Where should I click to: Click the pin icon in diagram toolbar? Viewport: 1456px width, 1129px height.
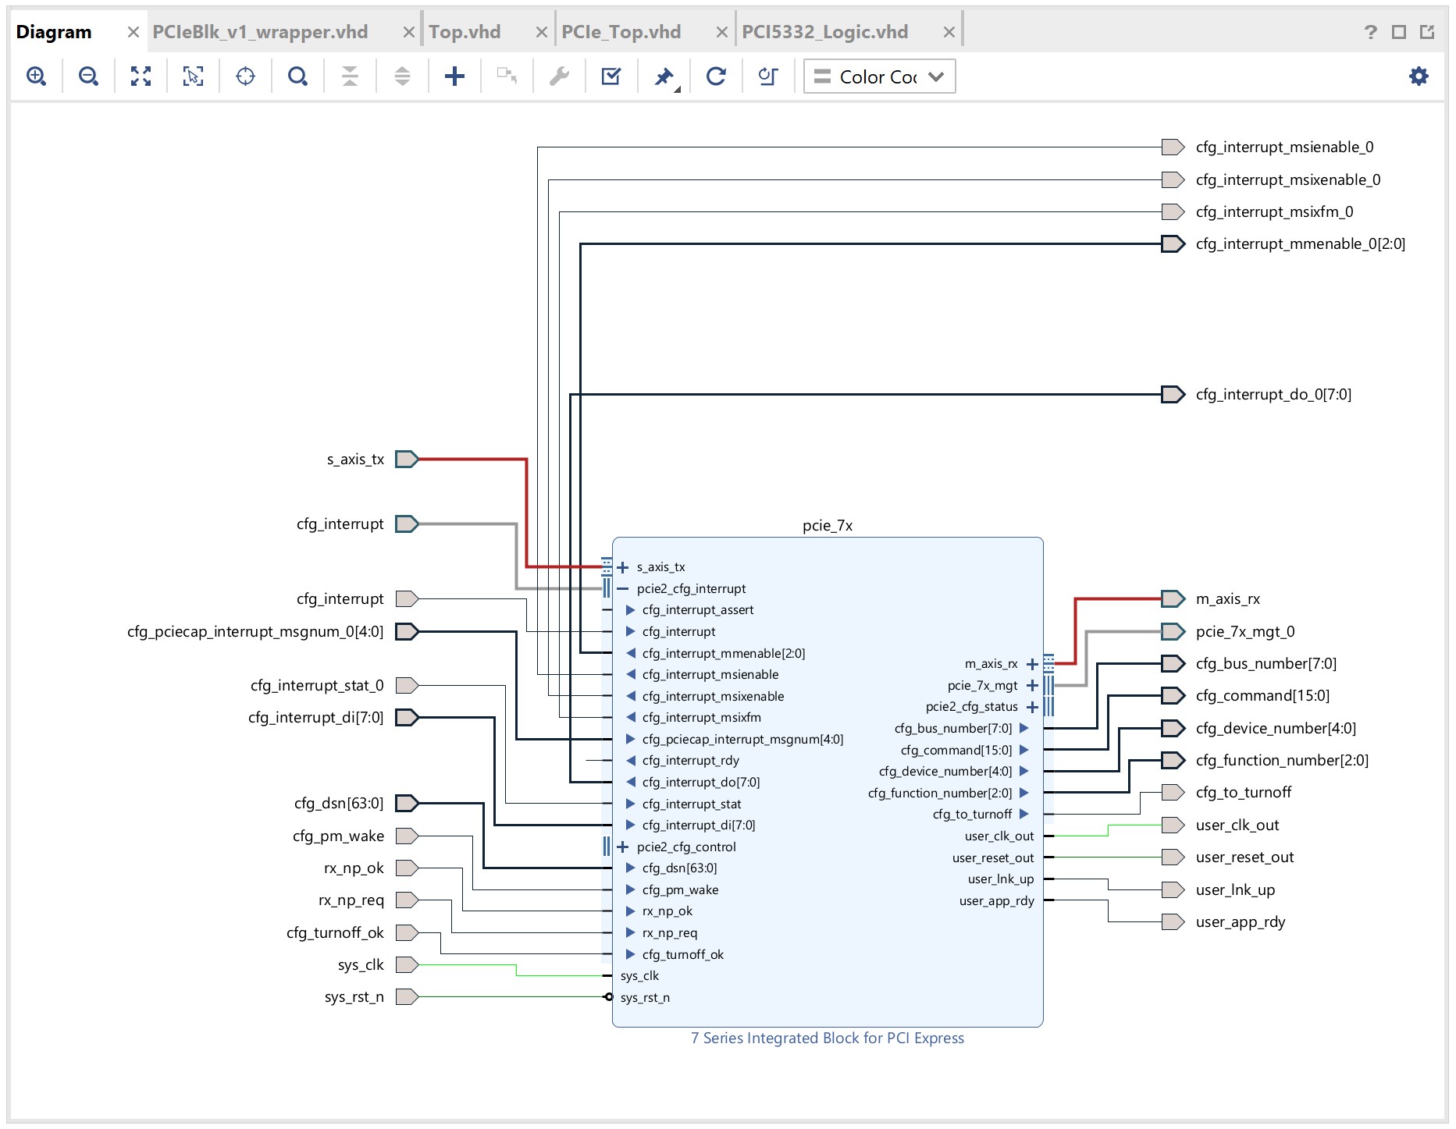click(664, 76)
